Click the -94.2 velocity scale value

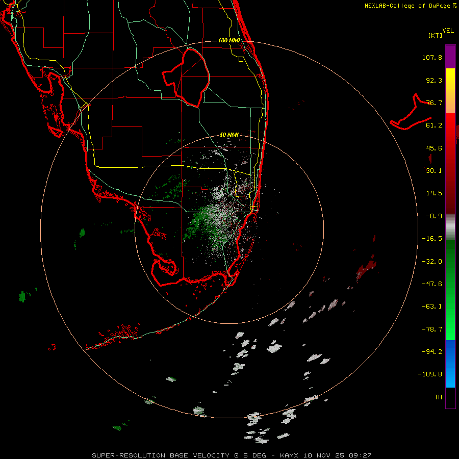click(x=432, y=352)
